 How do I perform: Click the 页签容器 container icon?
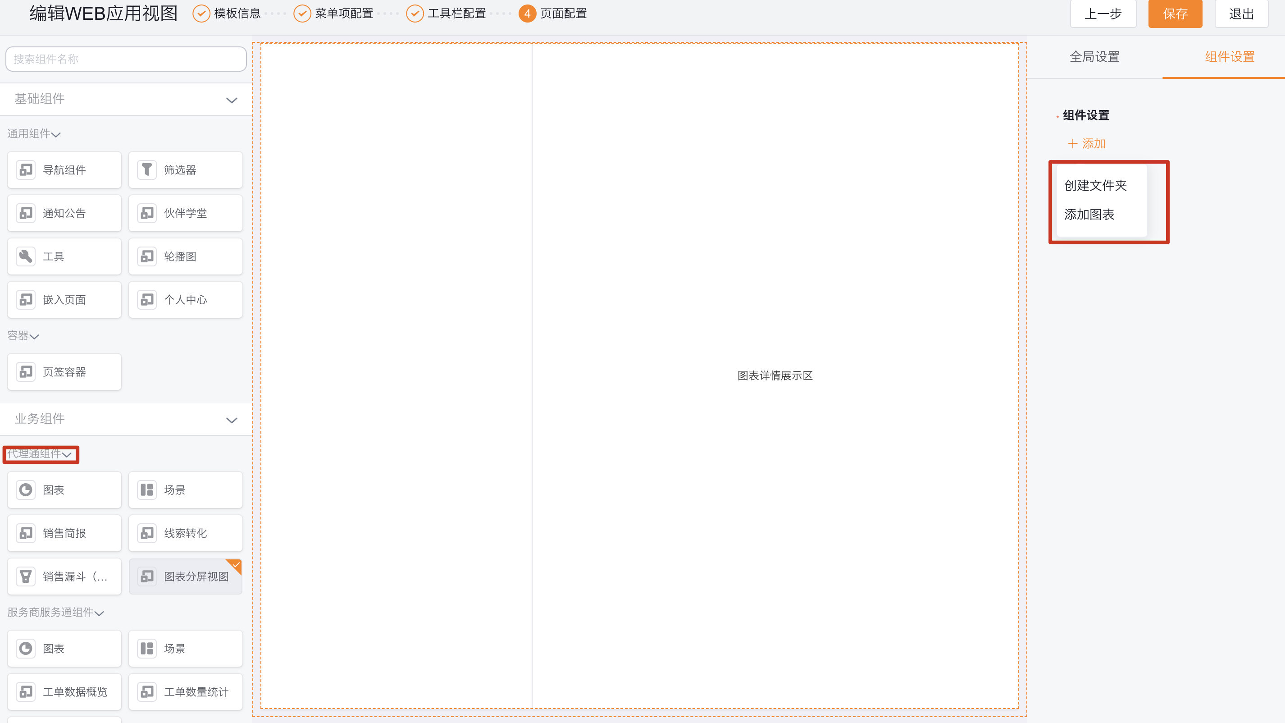tap(26, 372)
